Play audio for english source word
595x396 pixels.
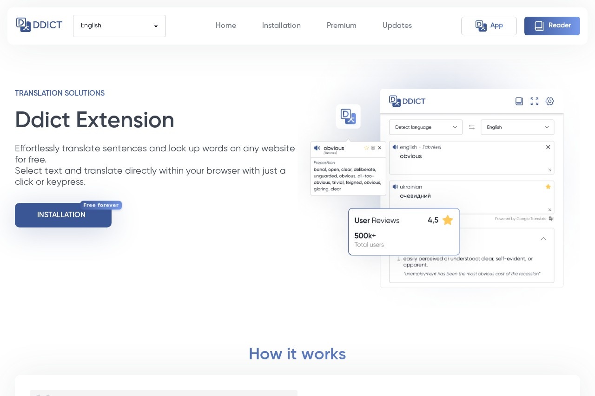(395, 147)
